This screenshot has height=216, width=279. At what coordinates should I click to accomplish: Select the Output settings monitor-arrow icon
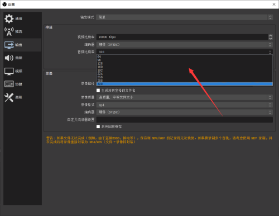(9, 45)
